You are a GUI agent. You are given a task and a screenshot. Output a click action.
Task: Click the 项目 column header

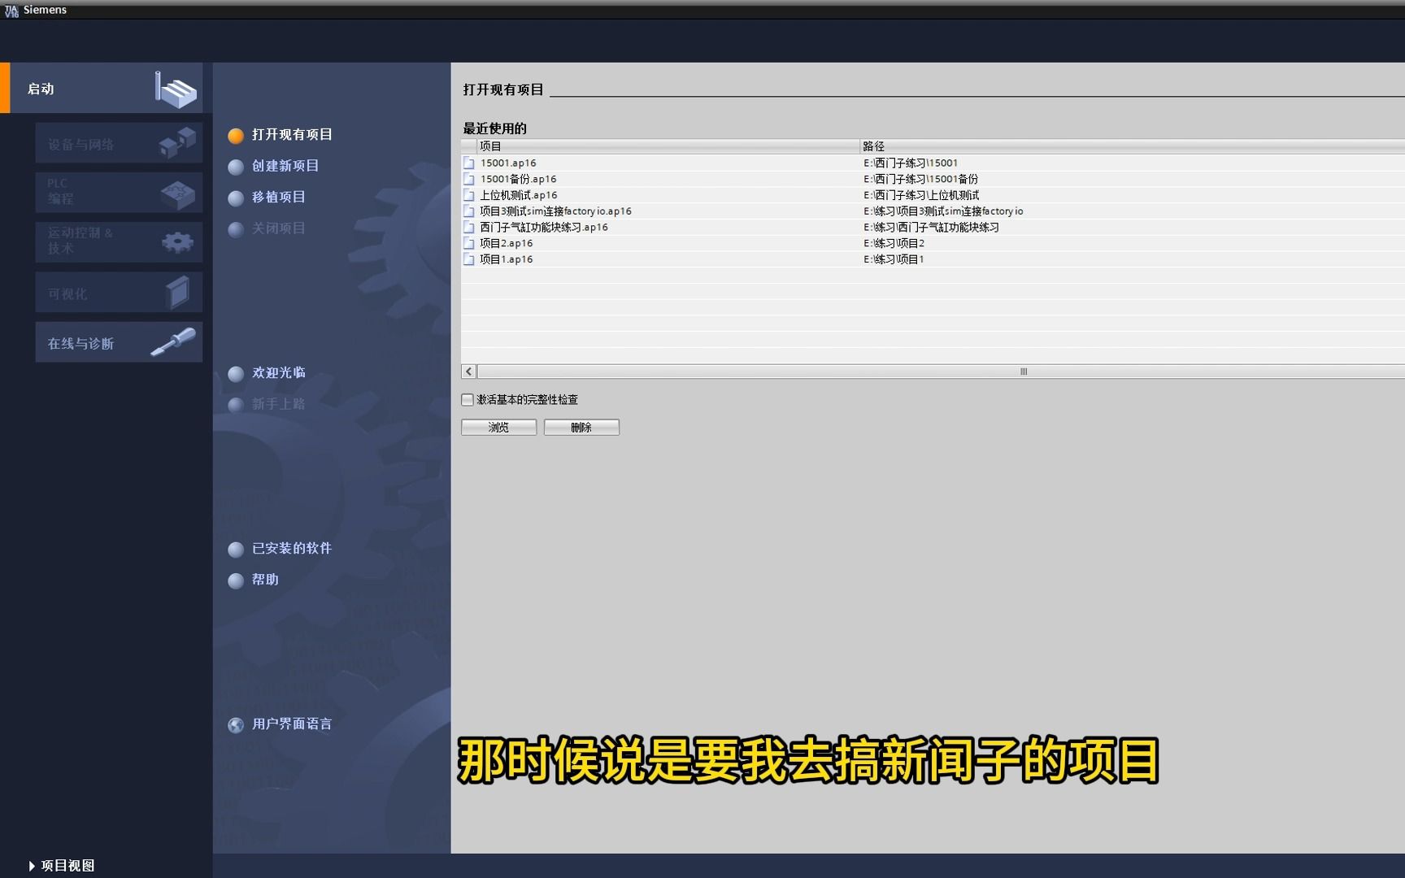(x=668, y=146)
